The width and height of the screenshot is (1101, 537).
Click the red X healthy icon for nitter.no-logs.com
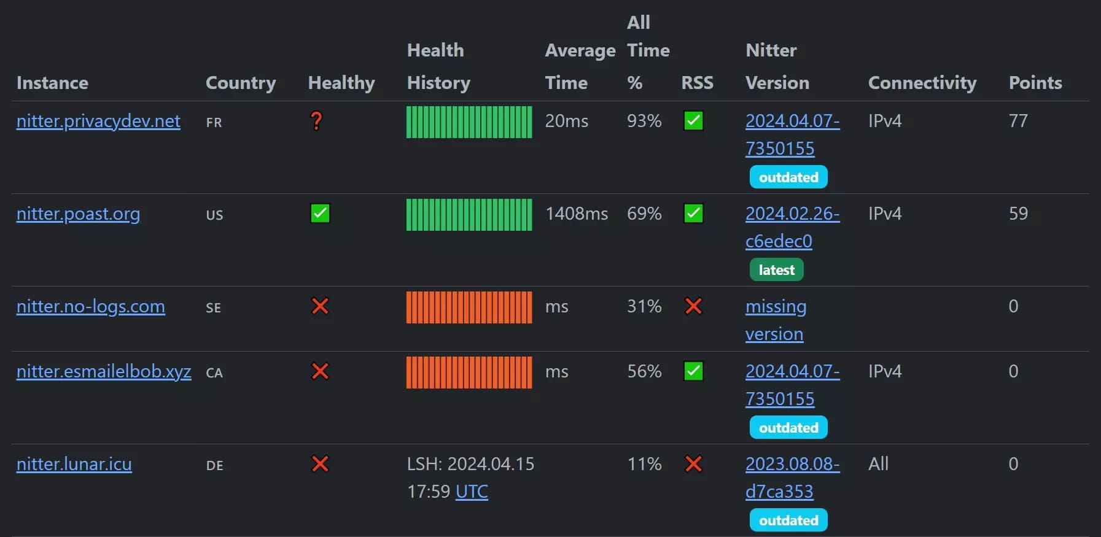pos(320,306)
